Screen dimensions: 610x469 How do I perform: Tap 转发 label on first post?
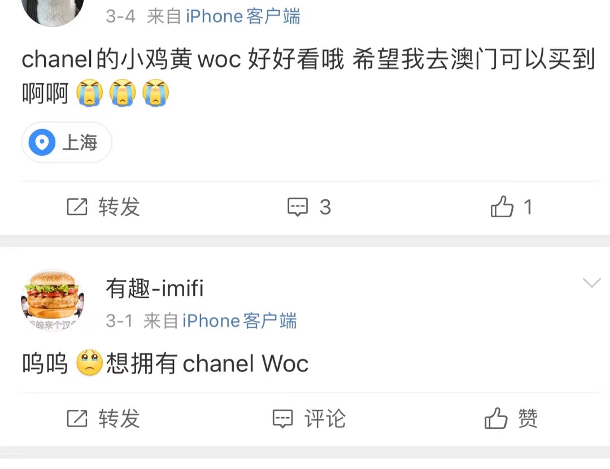click(119, 207)
